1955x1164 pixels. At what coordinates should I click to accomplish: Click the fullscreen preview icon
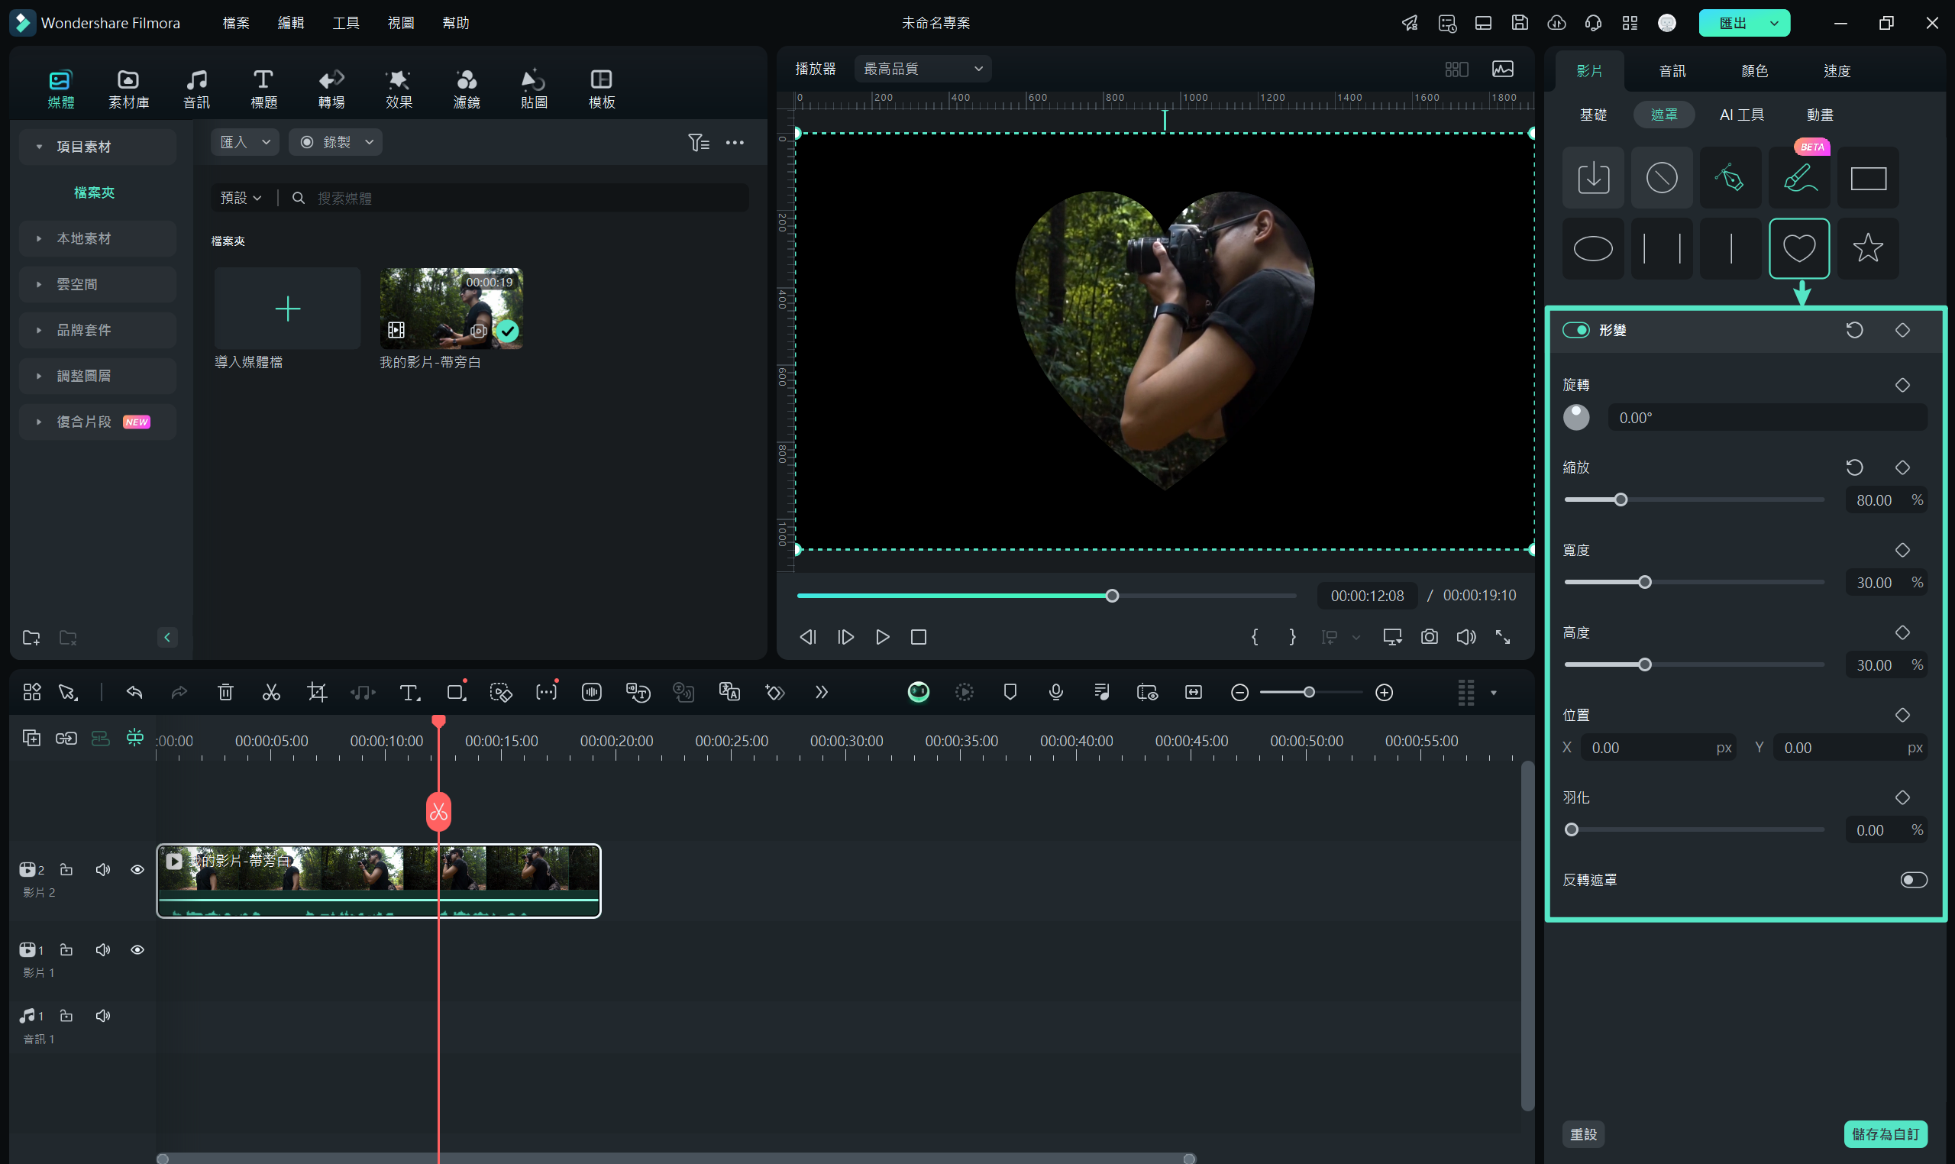point(1502,637)
